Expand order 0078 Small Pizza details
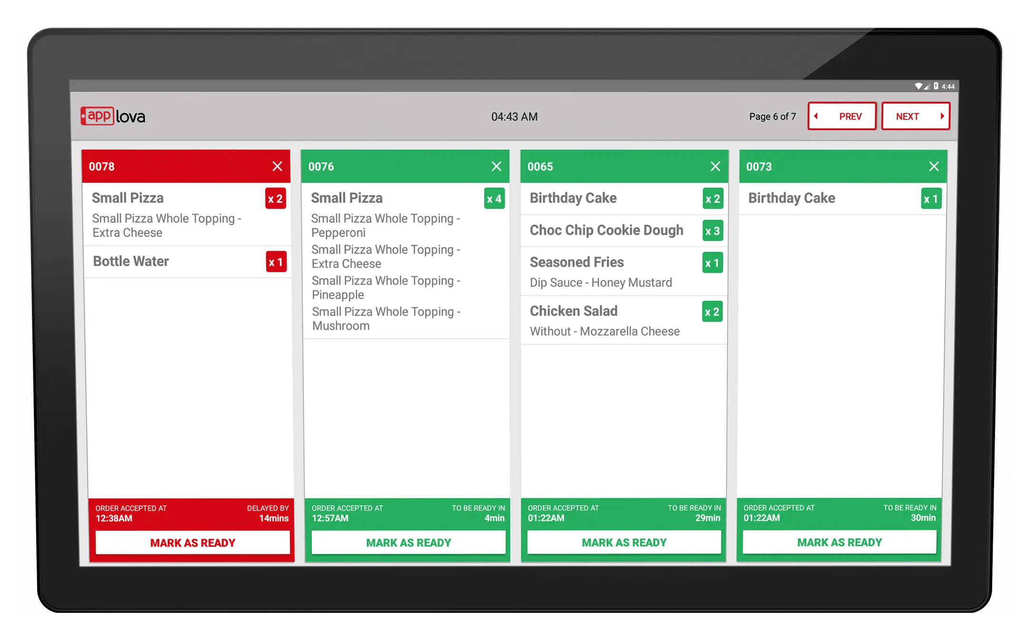 coord(129,198)
